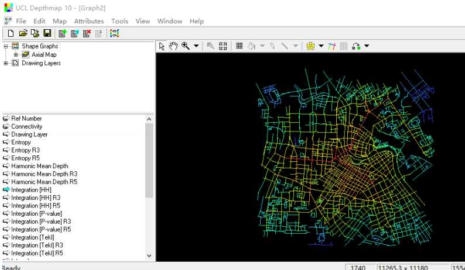Click the remove column icon with red X
Viewport: 465px width, 270px height.
coord(87,33)
